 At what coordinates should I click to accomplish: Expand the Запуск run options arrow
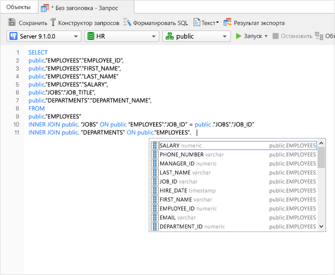pyautogui.click(x=266, y=36)
